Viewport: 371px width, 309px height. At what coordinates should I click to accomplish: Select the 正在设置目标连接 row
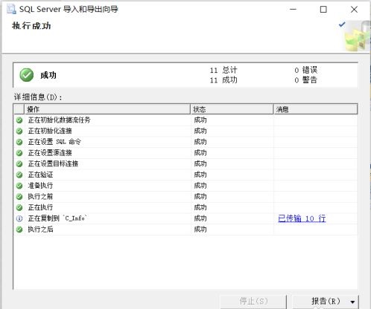185,164
